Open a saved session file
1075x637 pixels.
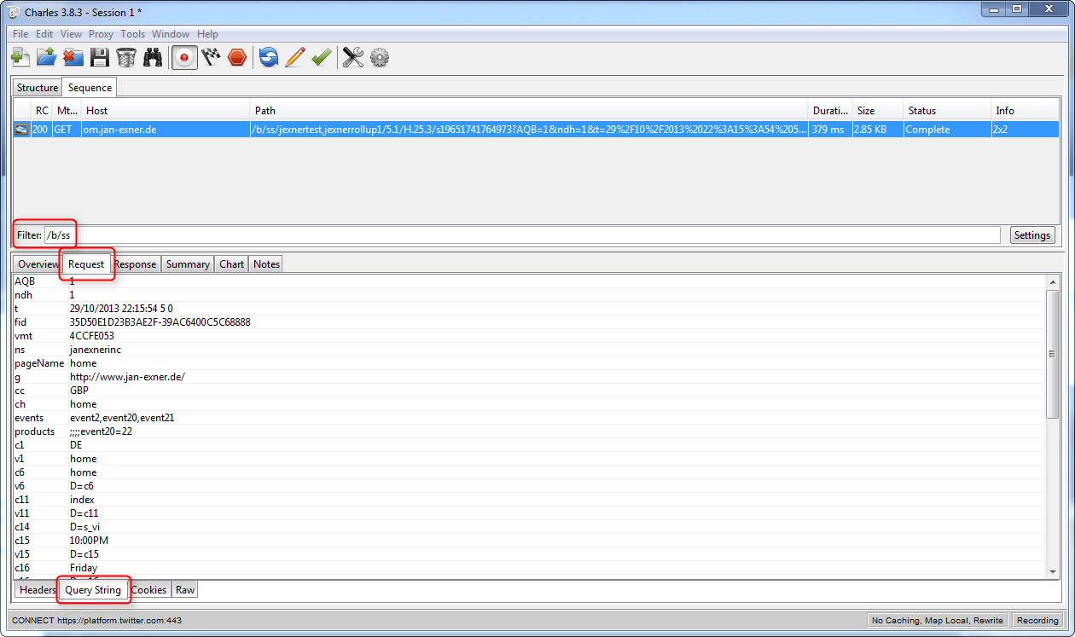click(x=46, y=57)
